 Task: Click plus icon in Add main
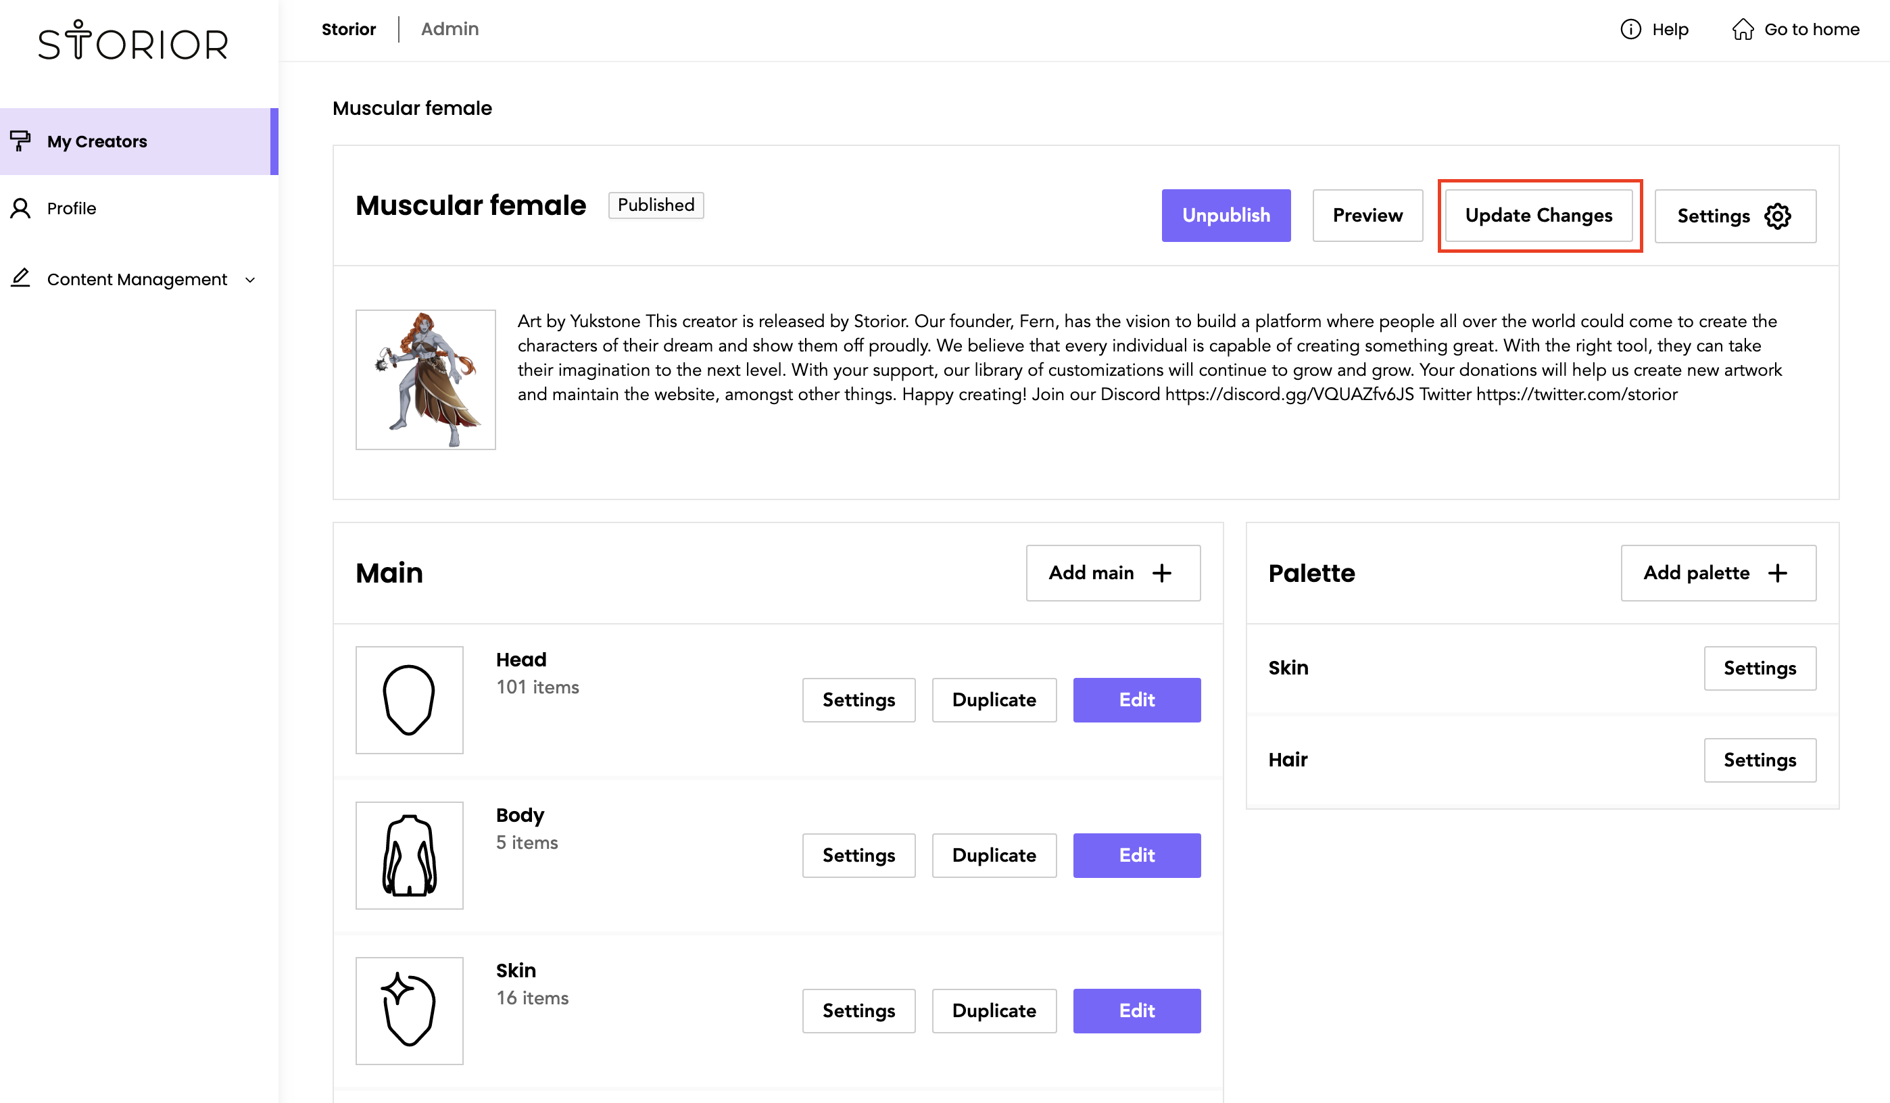coord(1162,573)
